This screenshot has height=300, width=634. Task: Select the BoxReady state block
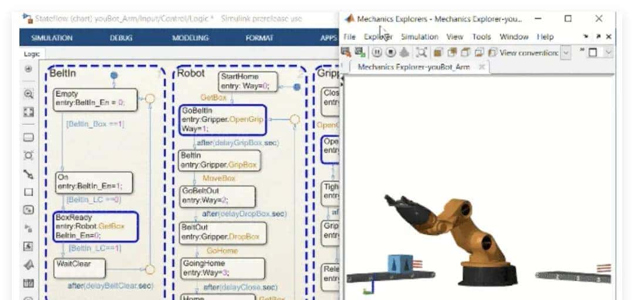[x=95, y=227]
